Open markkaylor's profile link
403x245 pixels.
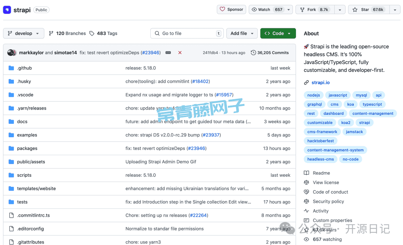31,53
